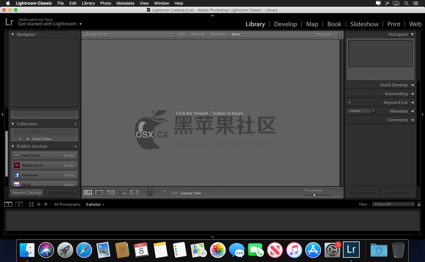Screen dimensions: 425x262
Task: Add publish service with plus icon
Action: click(76, 146)
